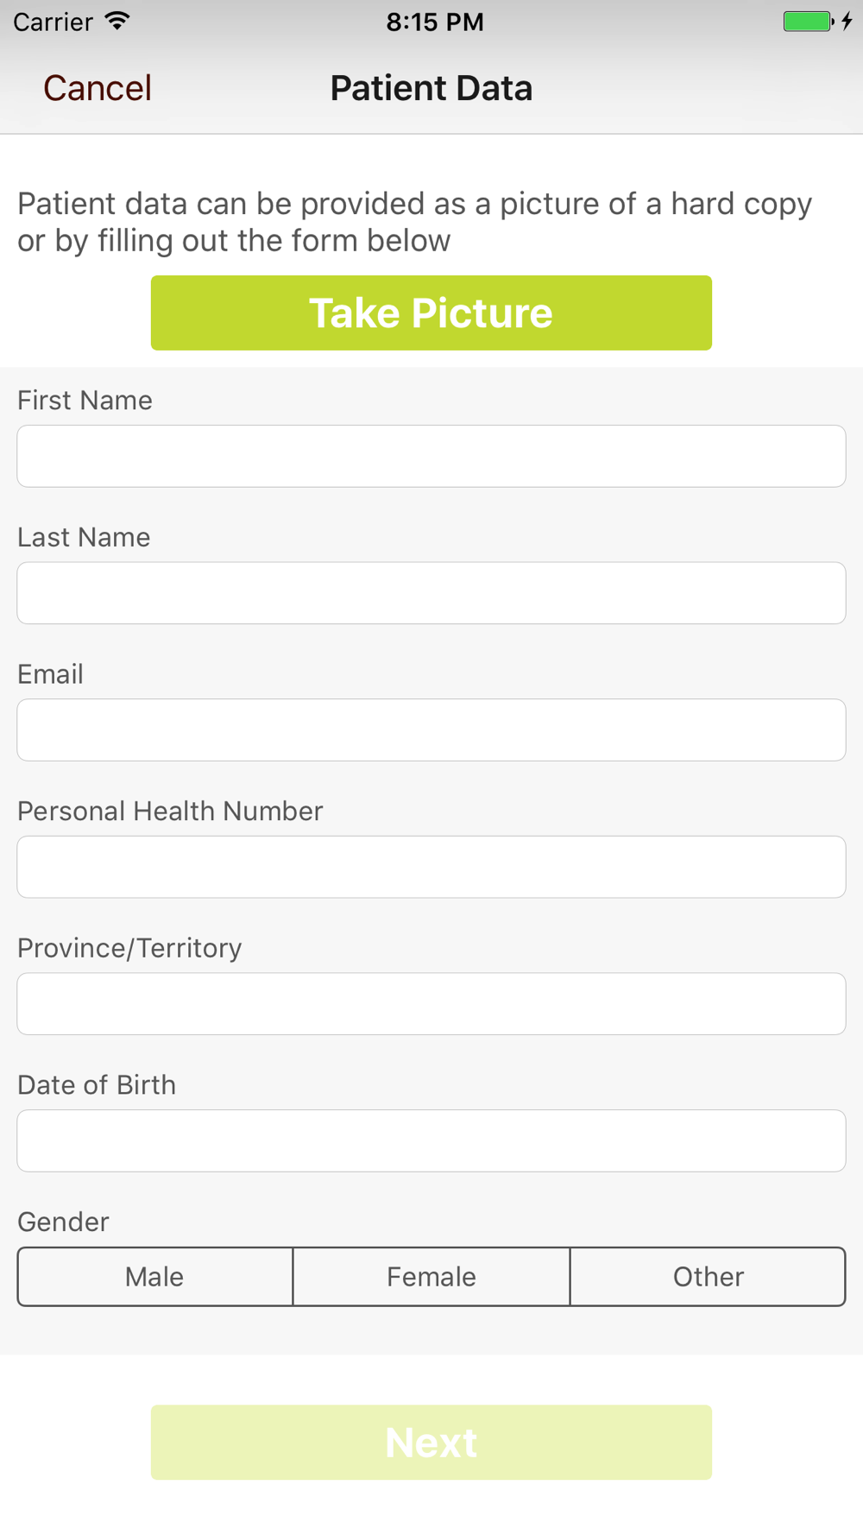The image size is (863, 1535).
Task: Tap the Wi-Fi icon in status bar
Action: click(117, 21)
